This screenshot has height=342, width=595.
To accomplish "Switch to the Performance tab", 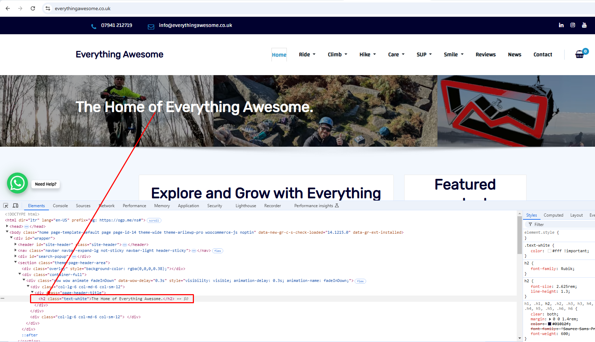I will click(x=135, y=206).
